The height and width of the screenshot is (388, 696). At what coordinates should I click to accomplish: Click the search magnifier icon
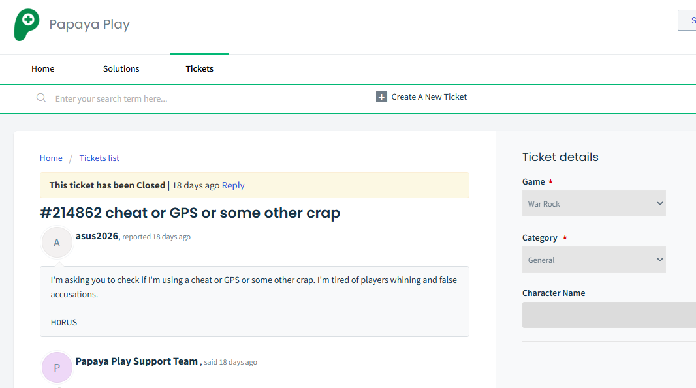[41, 98]
